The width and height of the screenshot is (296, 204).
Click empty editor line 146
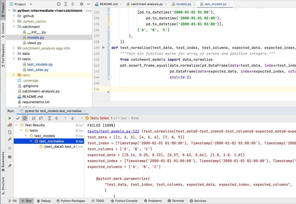[203, 89]
